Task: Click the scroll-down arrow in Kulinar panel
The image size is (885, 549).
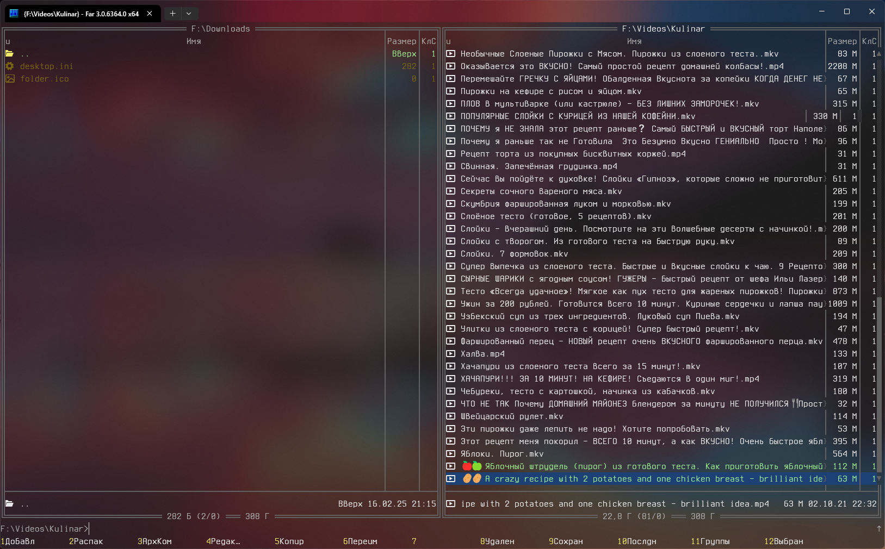Action: pos(879,479)
